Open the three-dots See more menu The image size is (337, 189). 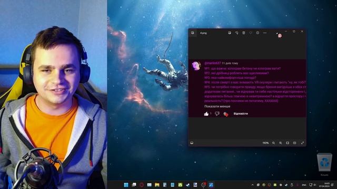tap(265, 33)
